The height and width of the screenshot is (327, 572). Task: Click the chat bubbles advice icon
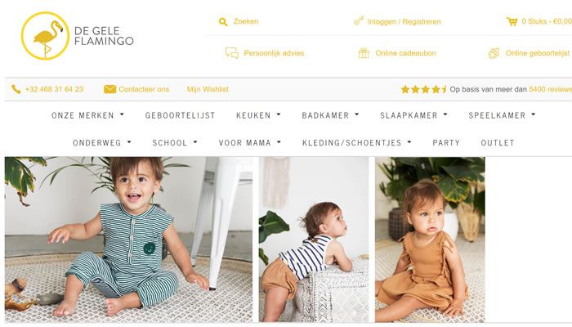click(x=232, y=53)
